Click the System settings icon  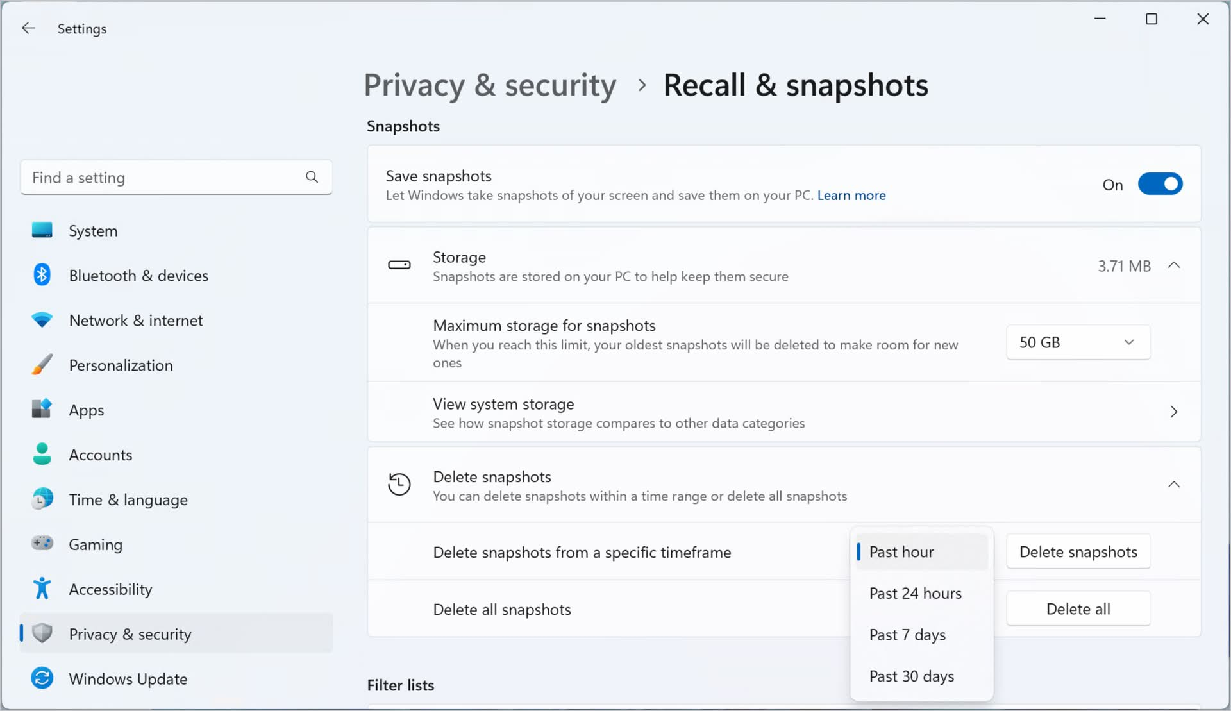click(42, 230)
